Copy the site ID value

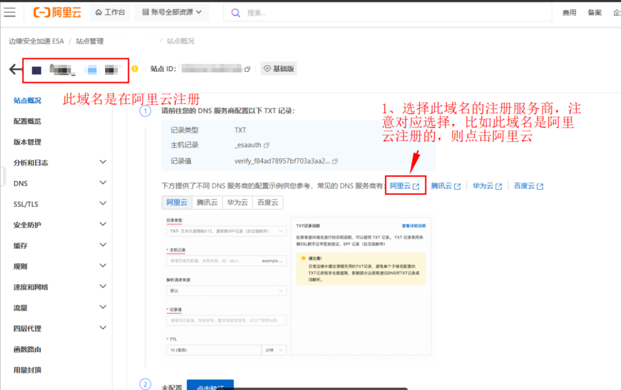click(247, 69)
